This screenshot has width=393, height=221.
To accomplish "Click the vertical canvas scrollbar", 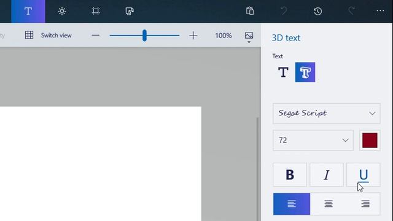I will tap(257, 169).
